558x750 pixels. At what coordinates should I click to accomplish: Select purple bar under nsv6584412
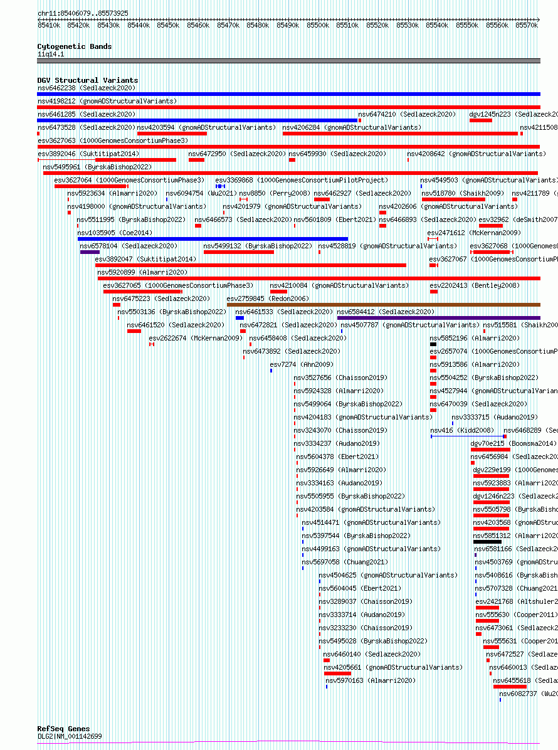[438, 317]
